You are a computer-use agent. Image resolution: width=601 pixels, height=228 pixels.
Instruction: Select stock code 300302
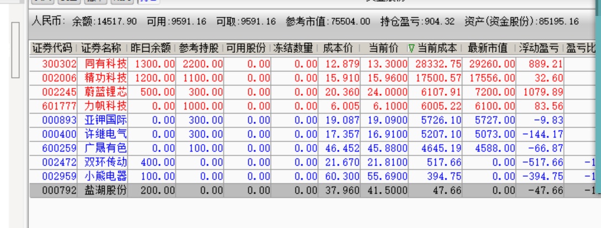(x=60, y=64)
